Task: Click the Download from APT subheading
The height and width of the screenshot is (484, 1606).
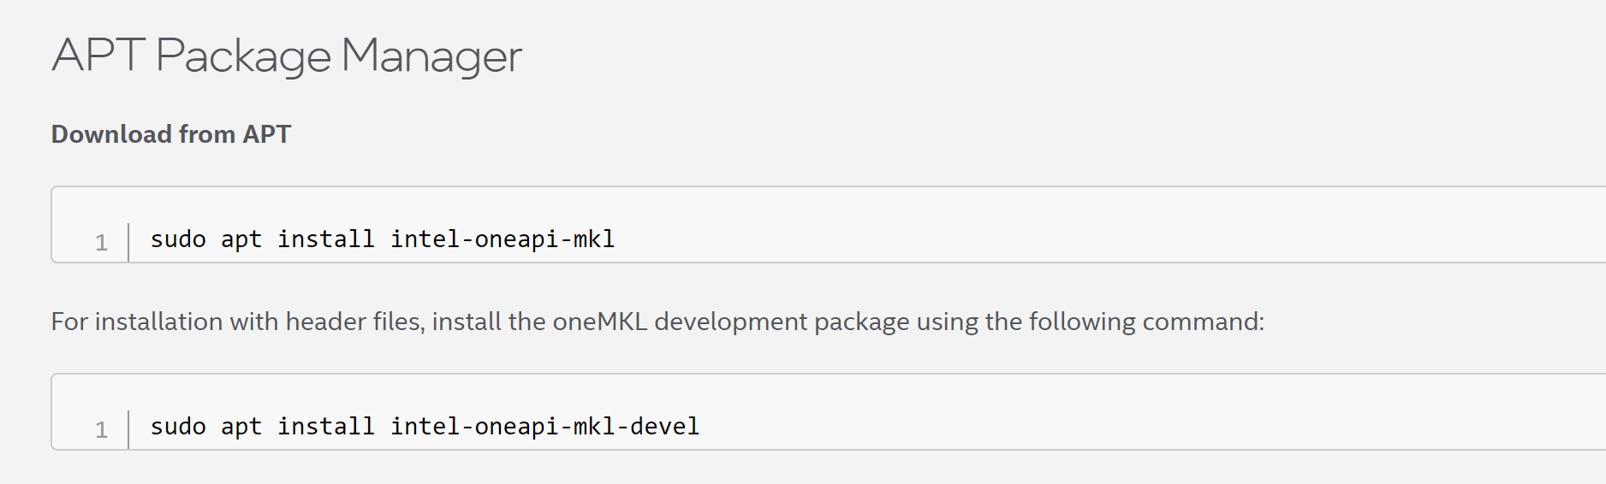Action: 171,134
